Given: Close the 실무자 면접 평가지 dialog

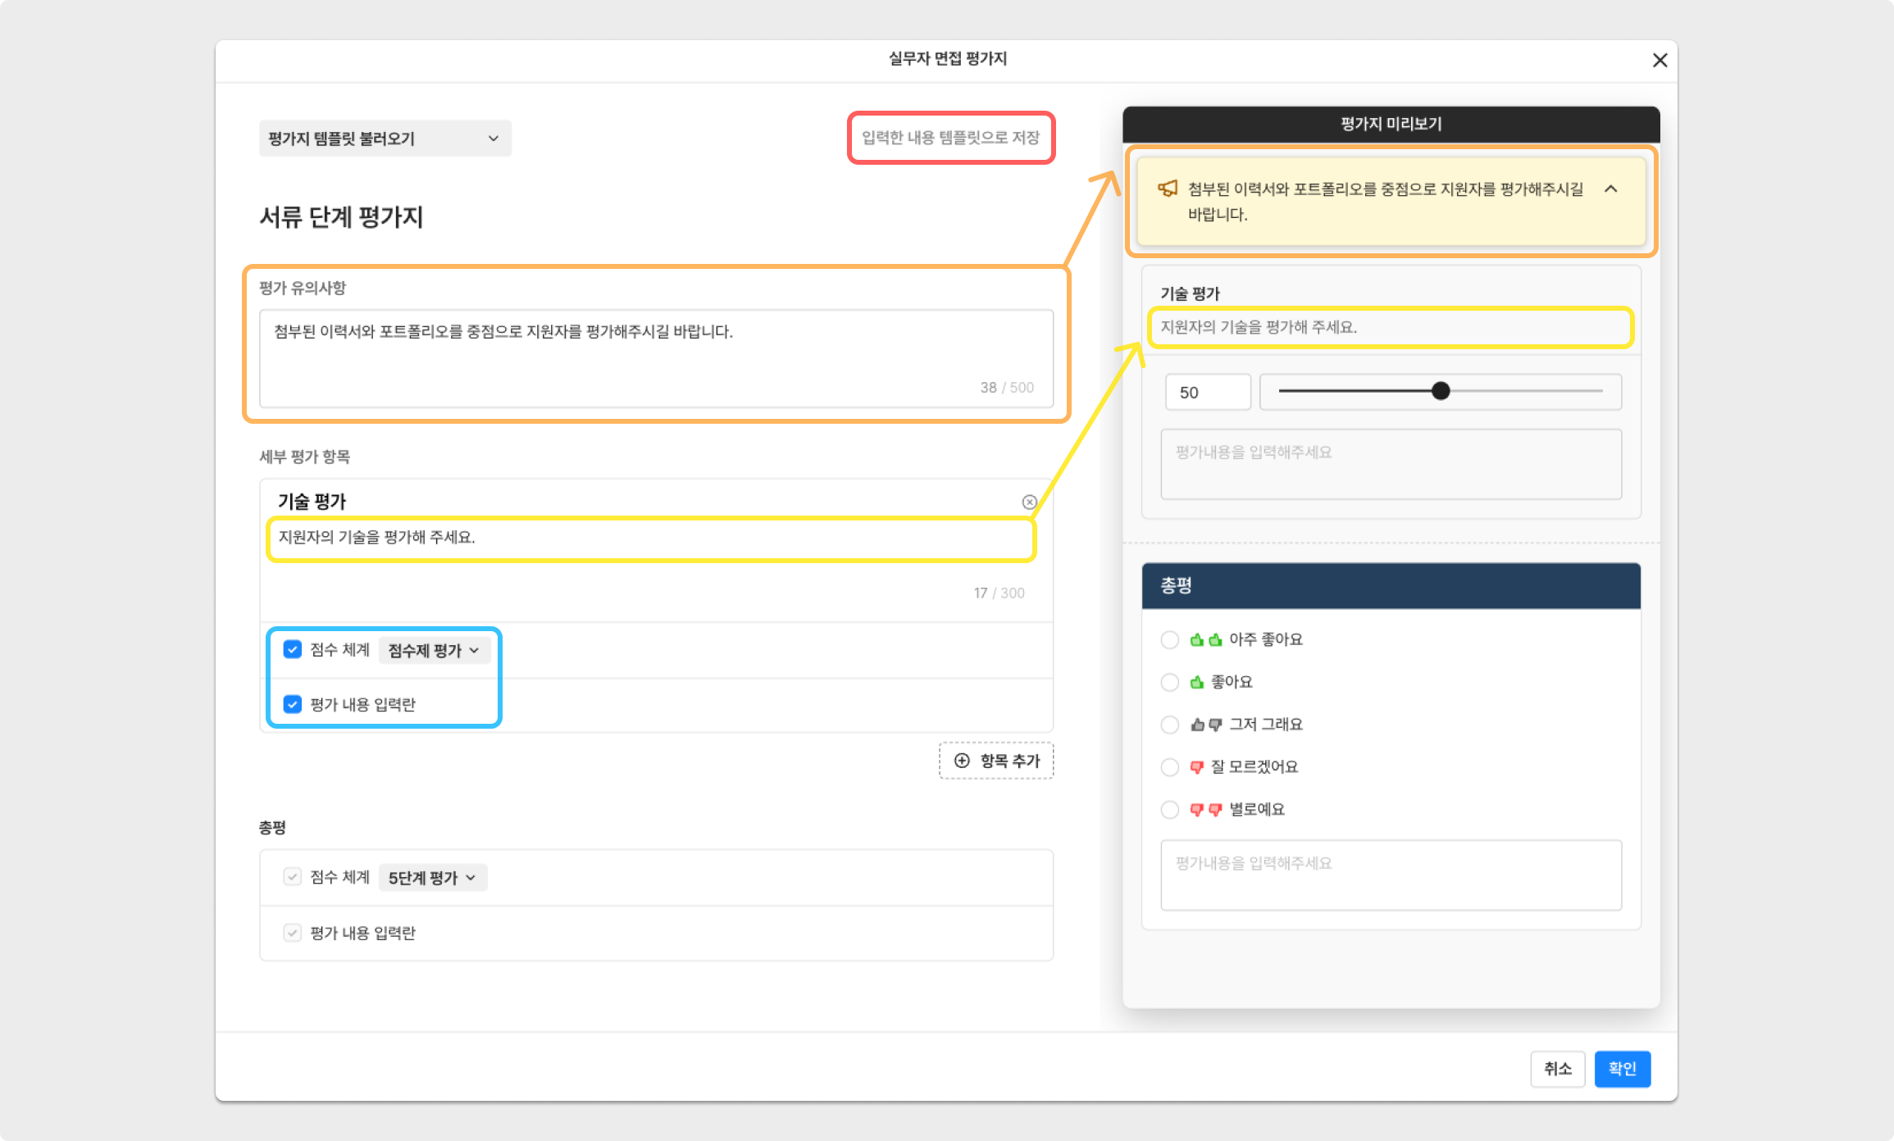Looking at the screenshot, I should [x=1660, y=60].
